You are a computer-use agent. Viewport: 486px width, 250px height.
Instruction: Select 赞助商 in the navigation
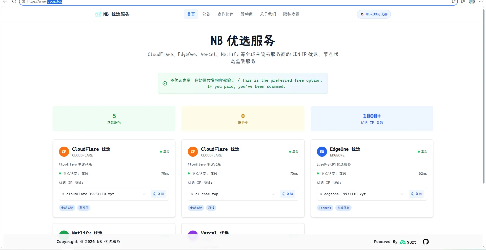pos(247,14)
